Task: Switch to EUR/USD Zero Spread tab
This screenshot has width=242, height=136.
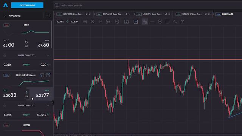Action: (x=113, y=14)
